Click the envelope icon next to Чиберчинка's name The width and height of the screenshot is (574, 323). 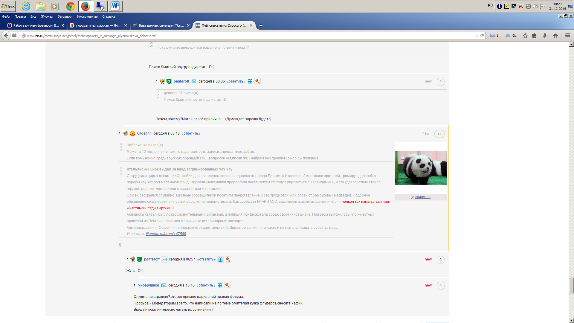pyautogui.click(x=164, y=285)
